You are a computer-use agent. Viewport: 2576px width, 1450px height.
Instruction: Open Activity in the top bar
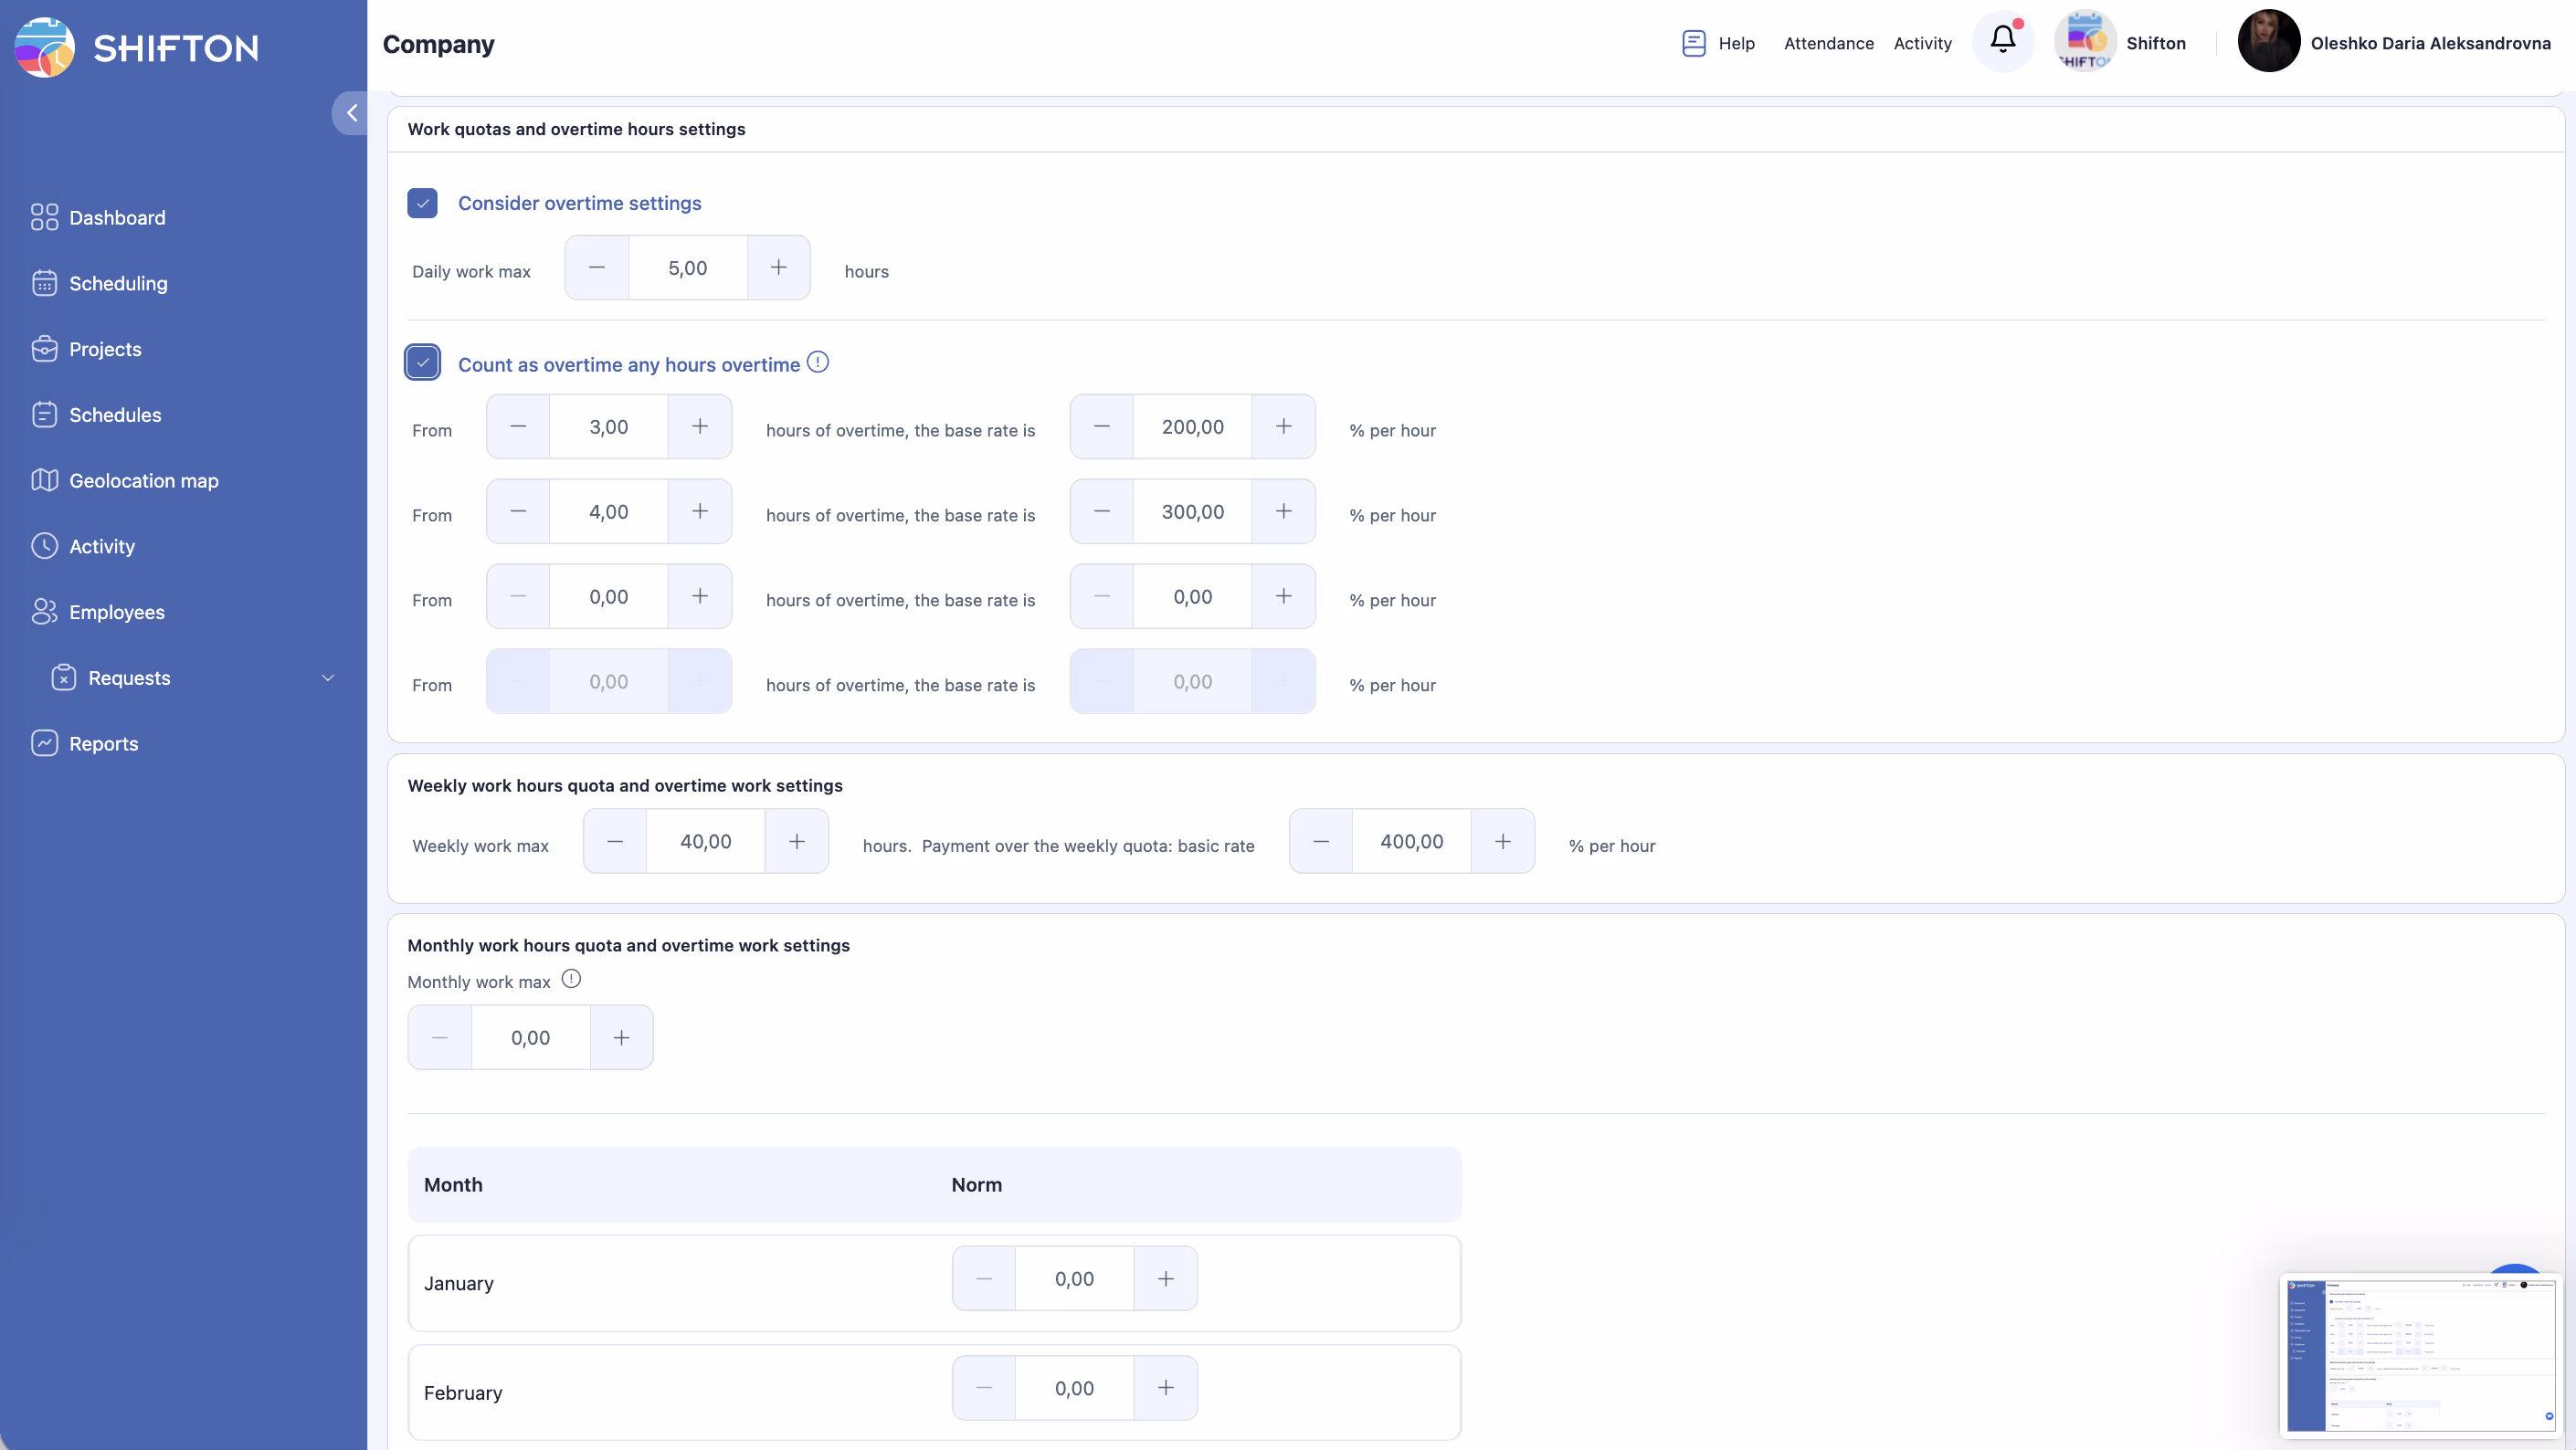(x=1922, y=43)
